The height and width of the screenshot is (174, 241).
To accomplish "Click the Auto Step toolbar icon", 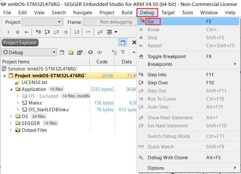I will pos(77,32).
